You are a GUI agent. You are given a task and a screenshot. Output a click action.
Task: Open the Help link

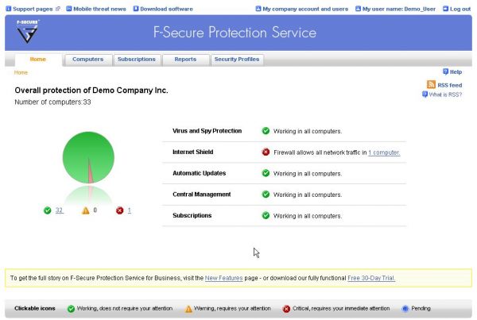[x=456, y=72]
